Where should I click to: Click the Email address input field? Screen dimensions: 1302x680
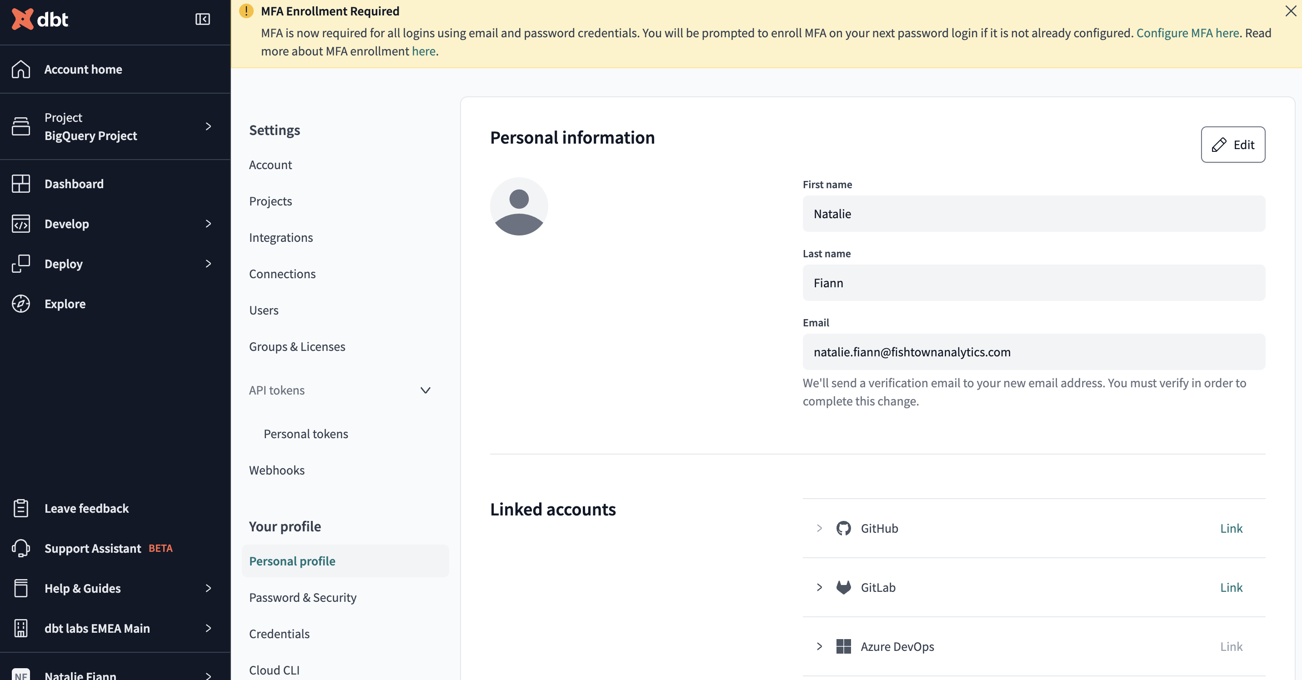click(1032, 352)
